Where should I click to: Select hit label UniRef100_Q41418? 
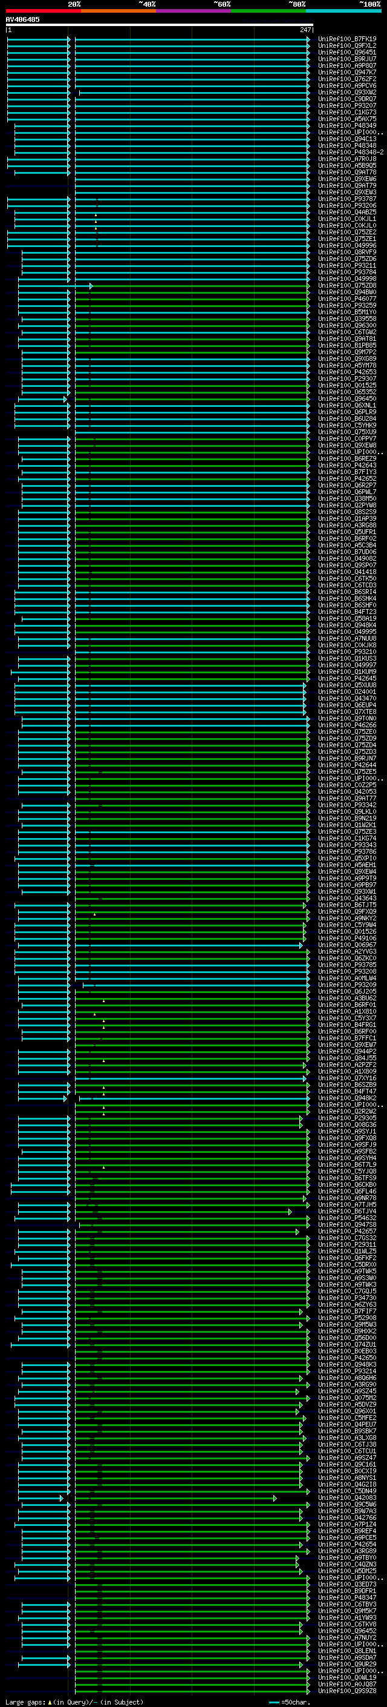click(x=347, y=572)
